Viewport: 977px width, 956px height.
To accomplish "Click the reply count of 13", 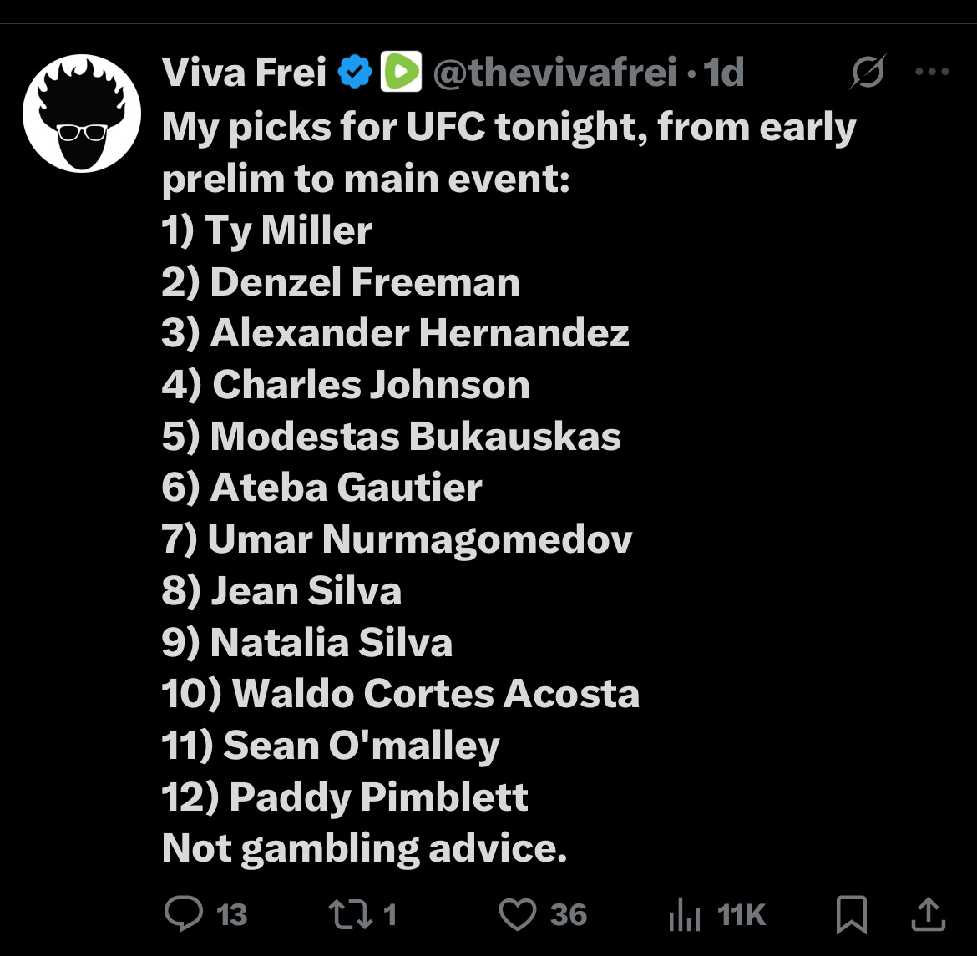I will point(232,915).
